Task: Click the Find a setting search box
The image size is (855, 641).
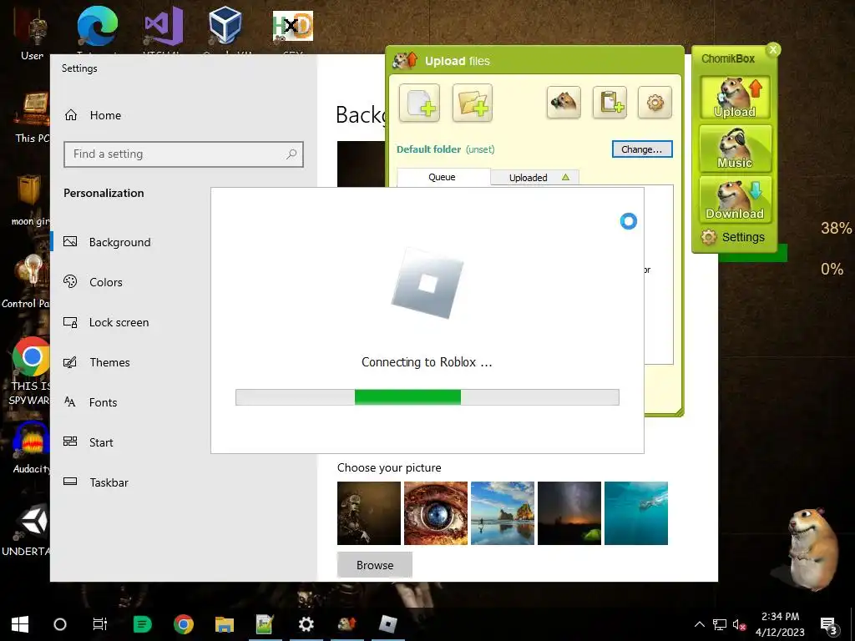Action: [184, 154]
